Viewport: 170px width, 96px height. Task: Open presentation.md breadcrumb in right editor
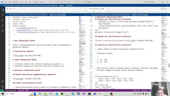[x=99, y=12]
